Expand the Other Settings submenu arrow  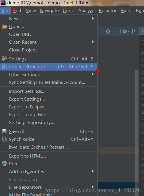point(93,74)
